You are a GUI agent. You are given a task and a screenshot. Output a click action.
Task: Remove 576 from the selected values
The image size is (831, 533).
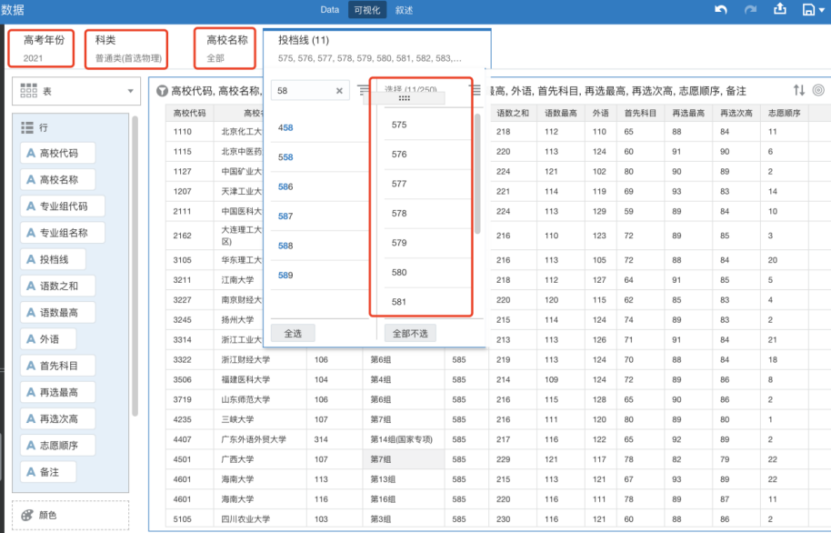[428, 155]
